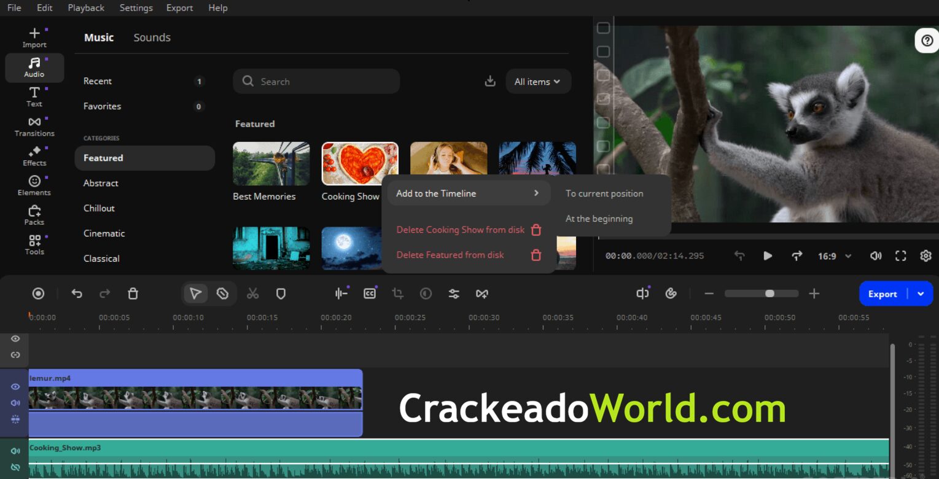Click the Search music input field
939x479 pixels.
pyautogui.click(x=316, y=81)
